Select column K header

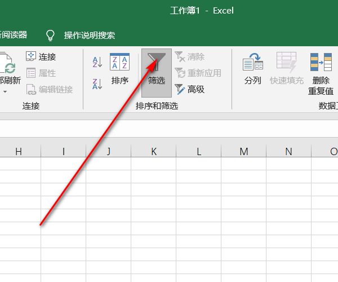(153, 152)
